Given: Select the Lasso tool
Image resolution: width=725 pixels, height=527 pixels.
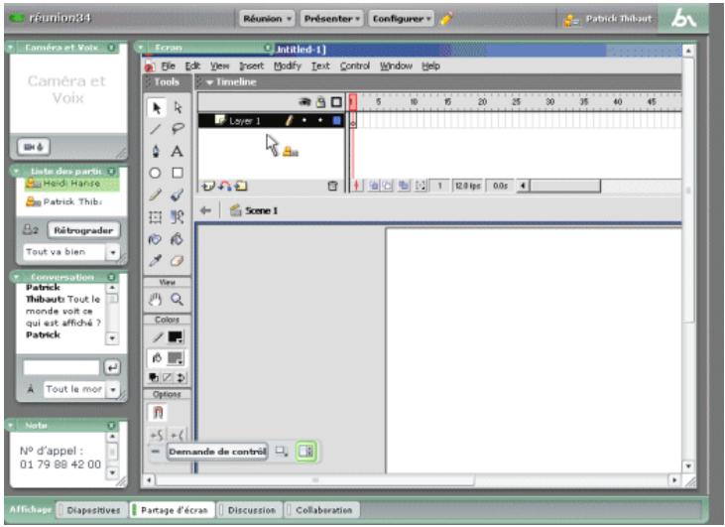Looking at the screenshot, I should pos(178,129).
